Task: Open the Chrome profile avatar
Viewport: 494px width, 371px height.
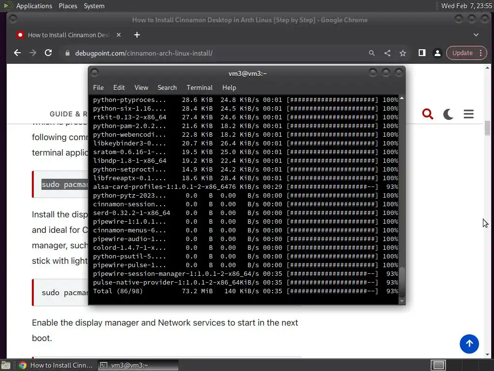Action: [x=437, y=53]
